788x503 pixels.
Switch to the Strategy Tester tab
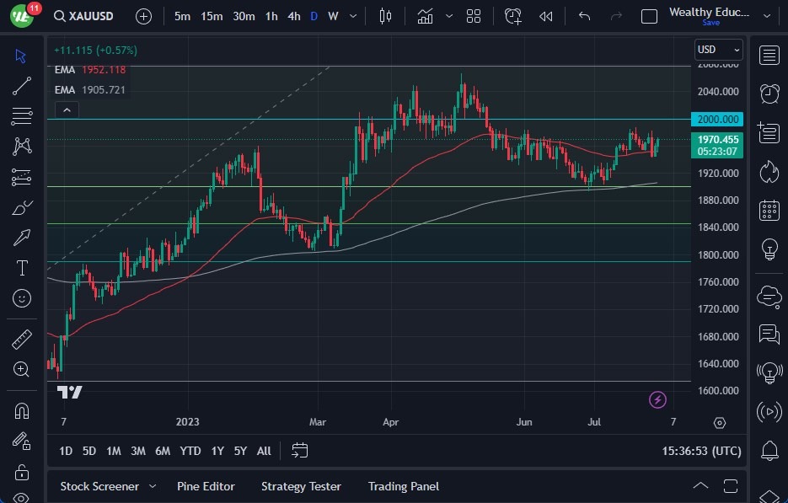(301, 486)
